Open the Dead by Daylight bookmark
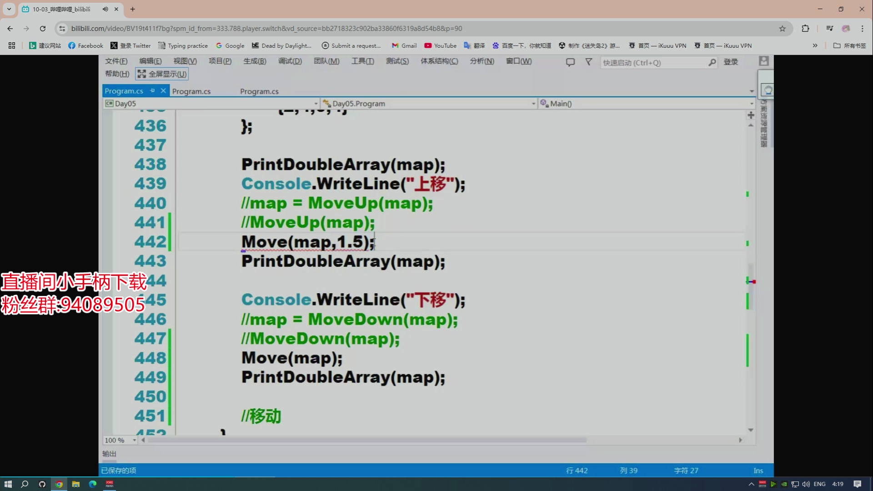This screenshot has height=491, width=873. (282, 45)
